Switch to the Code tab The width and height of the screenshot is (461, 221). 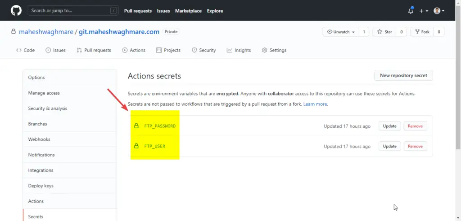click(x=25, y=50)
